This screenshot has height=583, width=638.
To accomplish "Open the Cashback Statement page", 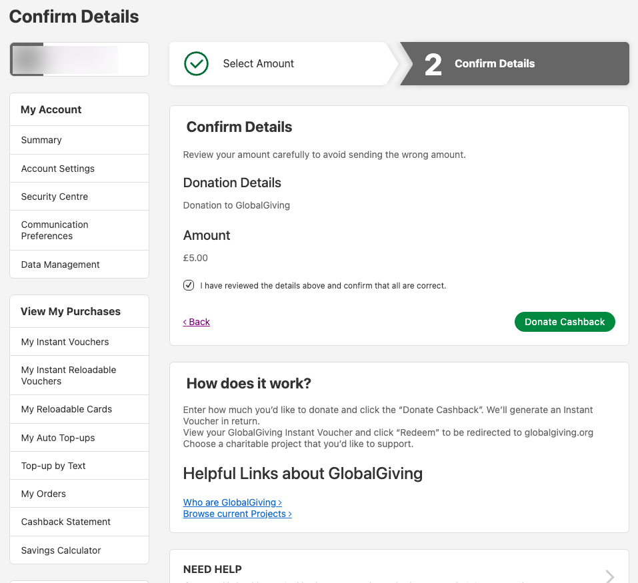I will point(66,522).
